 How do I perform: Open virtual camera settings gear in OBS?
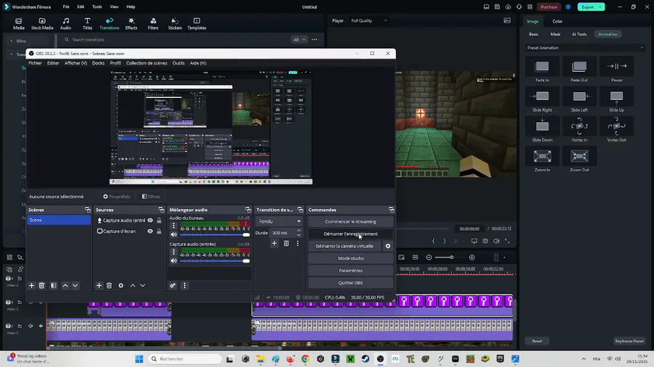tap(388, 246)
